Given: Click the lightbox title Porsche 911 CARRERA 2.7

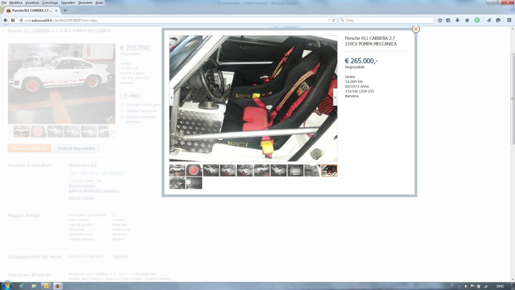Looking at the screenshot, I should pyautogui.click(x=371, y=41).
